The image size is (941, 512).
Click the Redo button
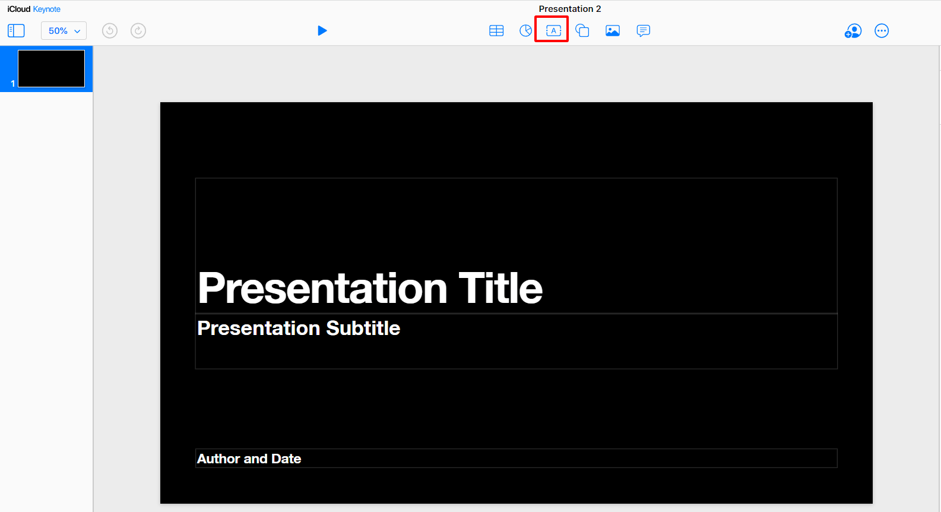coord(138,31)
